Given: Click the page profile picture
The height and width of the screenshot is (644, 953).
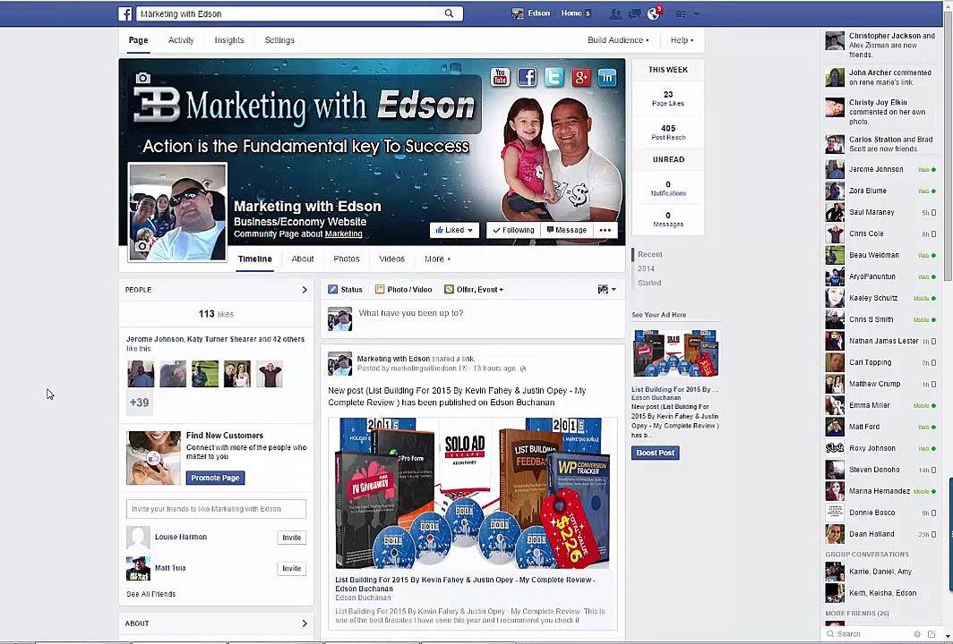Looking at the screenshot, I should tap(178, 212).
